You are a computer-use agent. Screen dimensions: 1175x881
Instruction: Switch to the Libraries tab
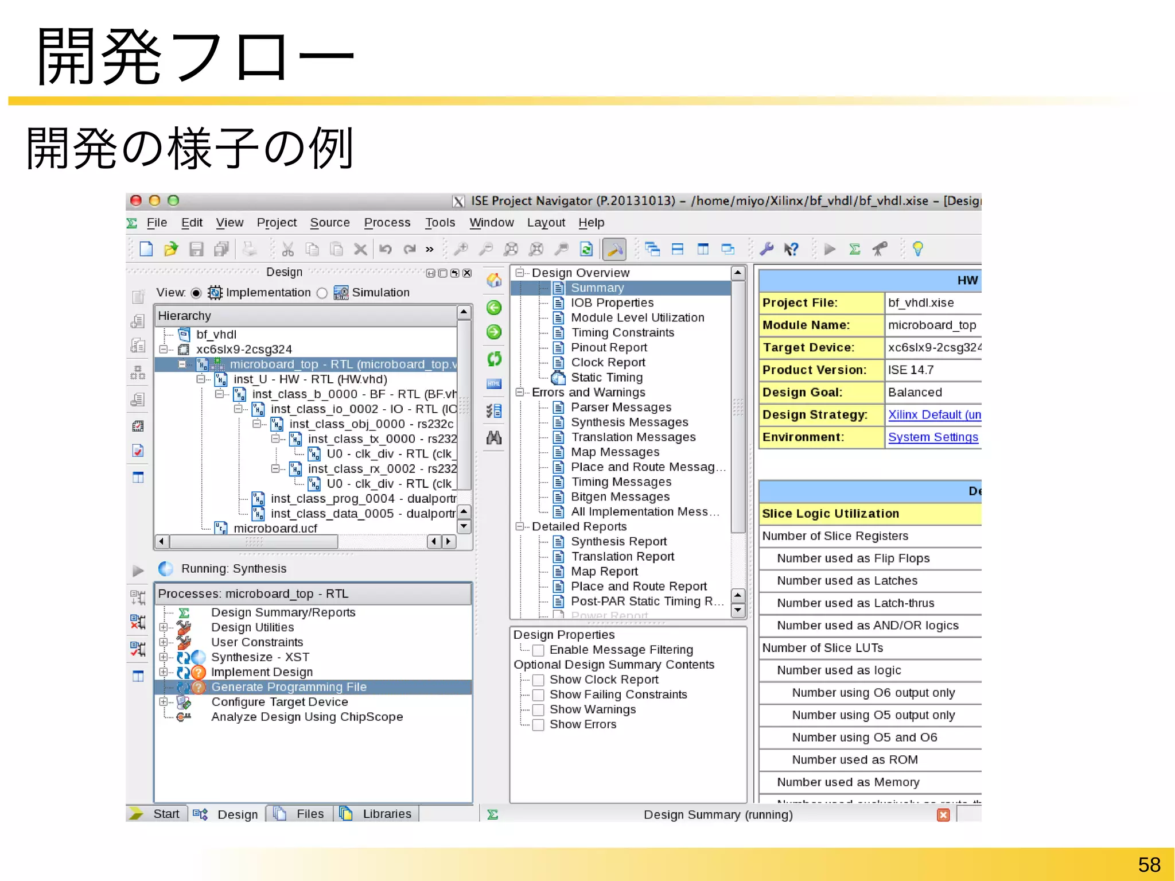click(386, 814)
